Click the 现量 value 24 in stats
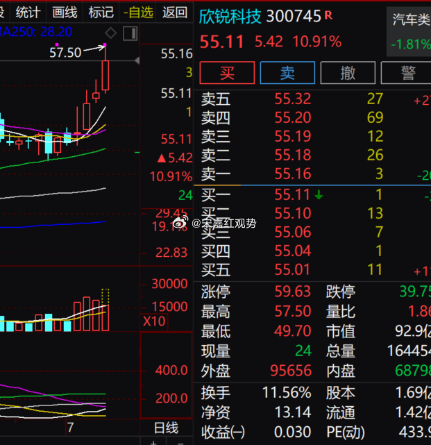This screenshot has width=431, height=445. (303, 351)
